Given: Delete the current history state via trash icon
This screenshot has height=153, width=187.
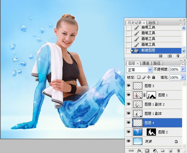Looking at the screenshot, I should 177,56.
